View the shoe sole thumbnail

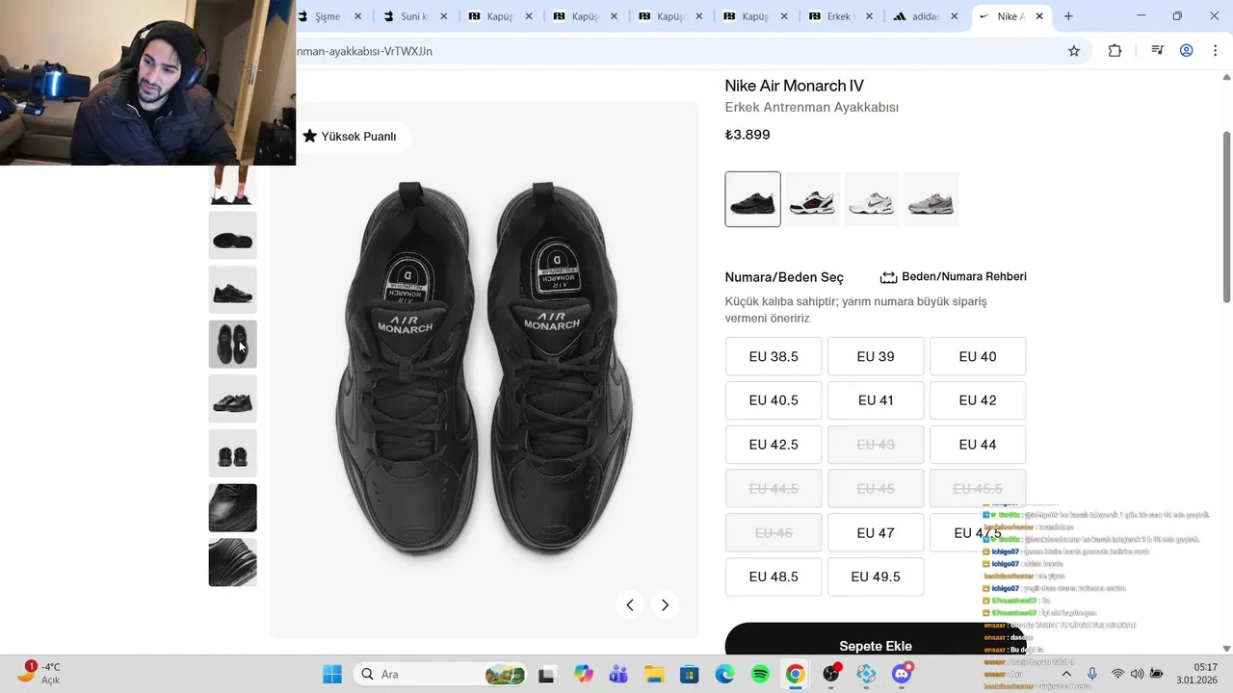pyautogui.click(x=232, y=236)
